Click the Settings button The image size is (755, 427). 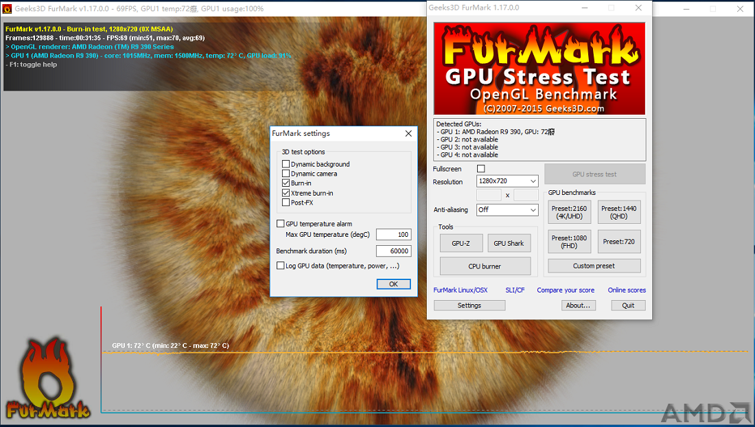coord(469,305)
